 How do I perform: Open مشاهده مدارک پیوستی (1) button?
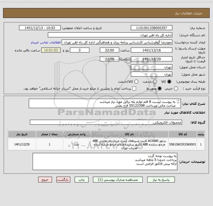click(118, 180)
